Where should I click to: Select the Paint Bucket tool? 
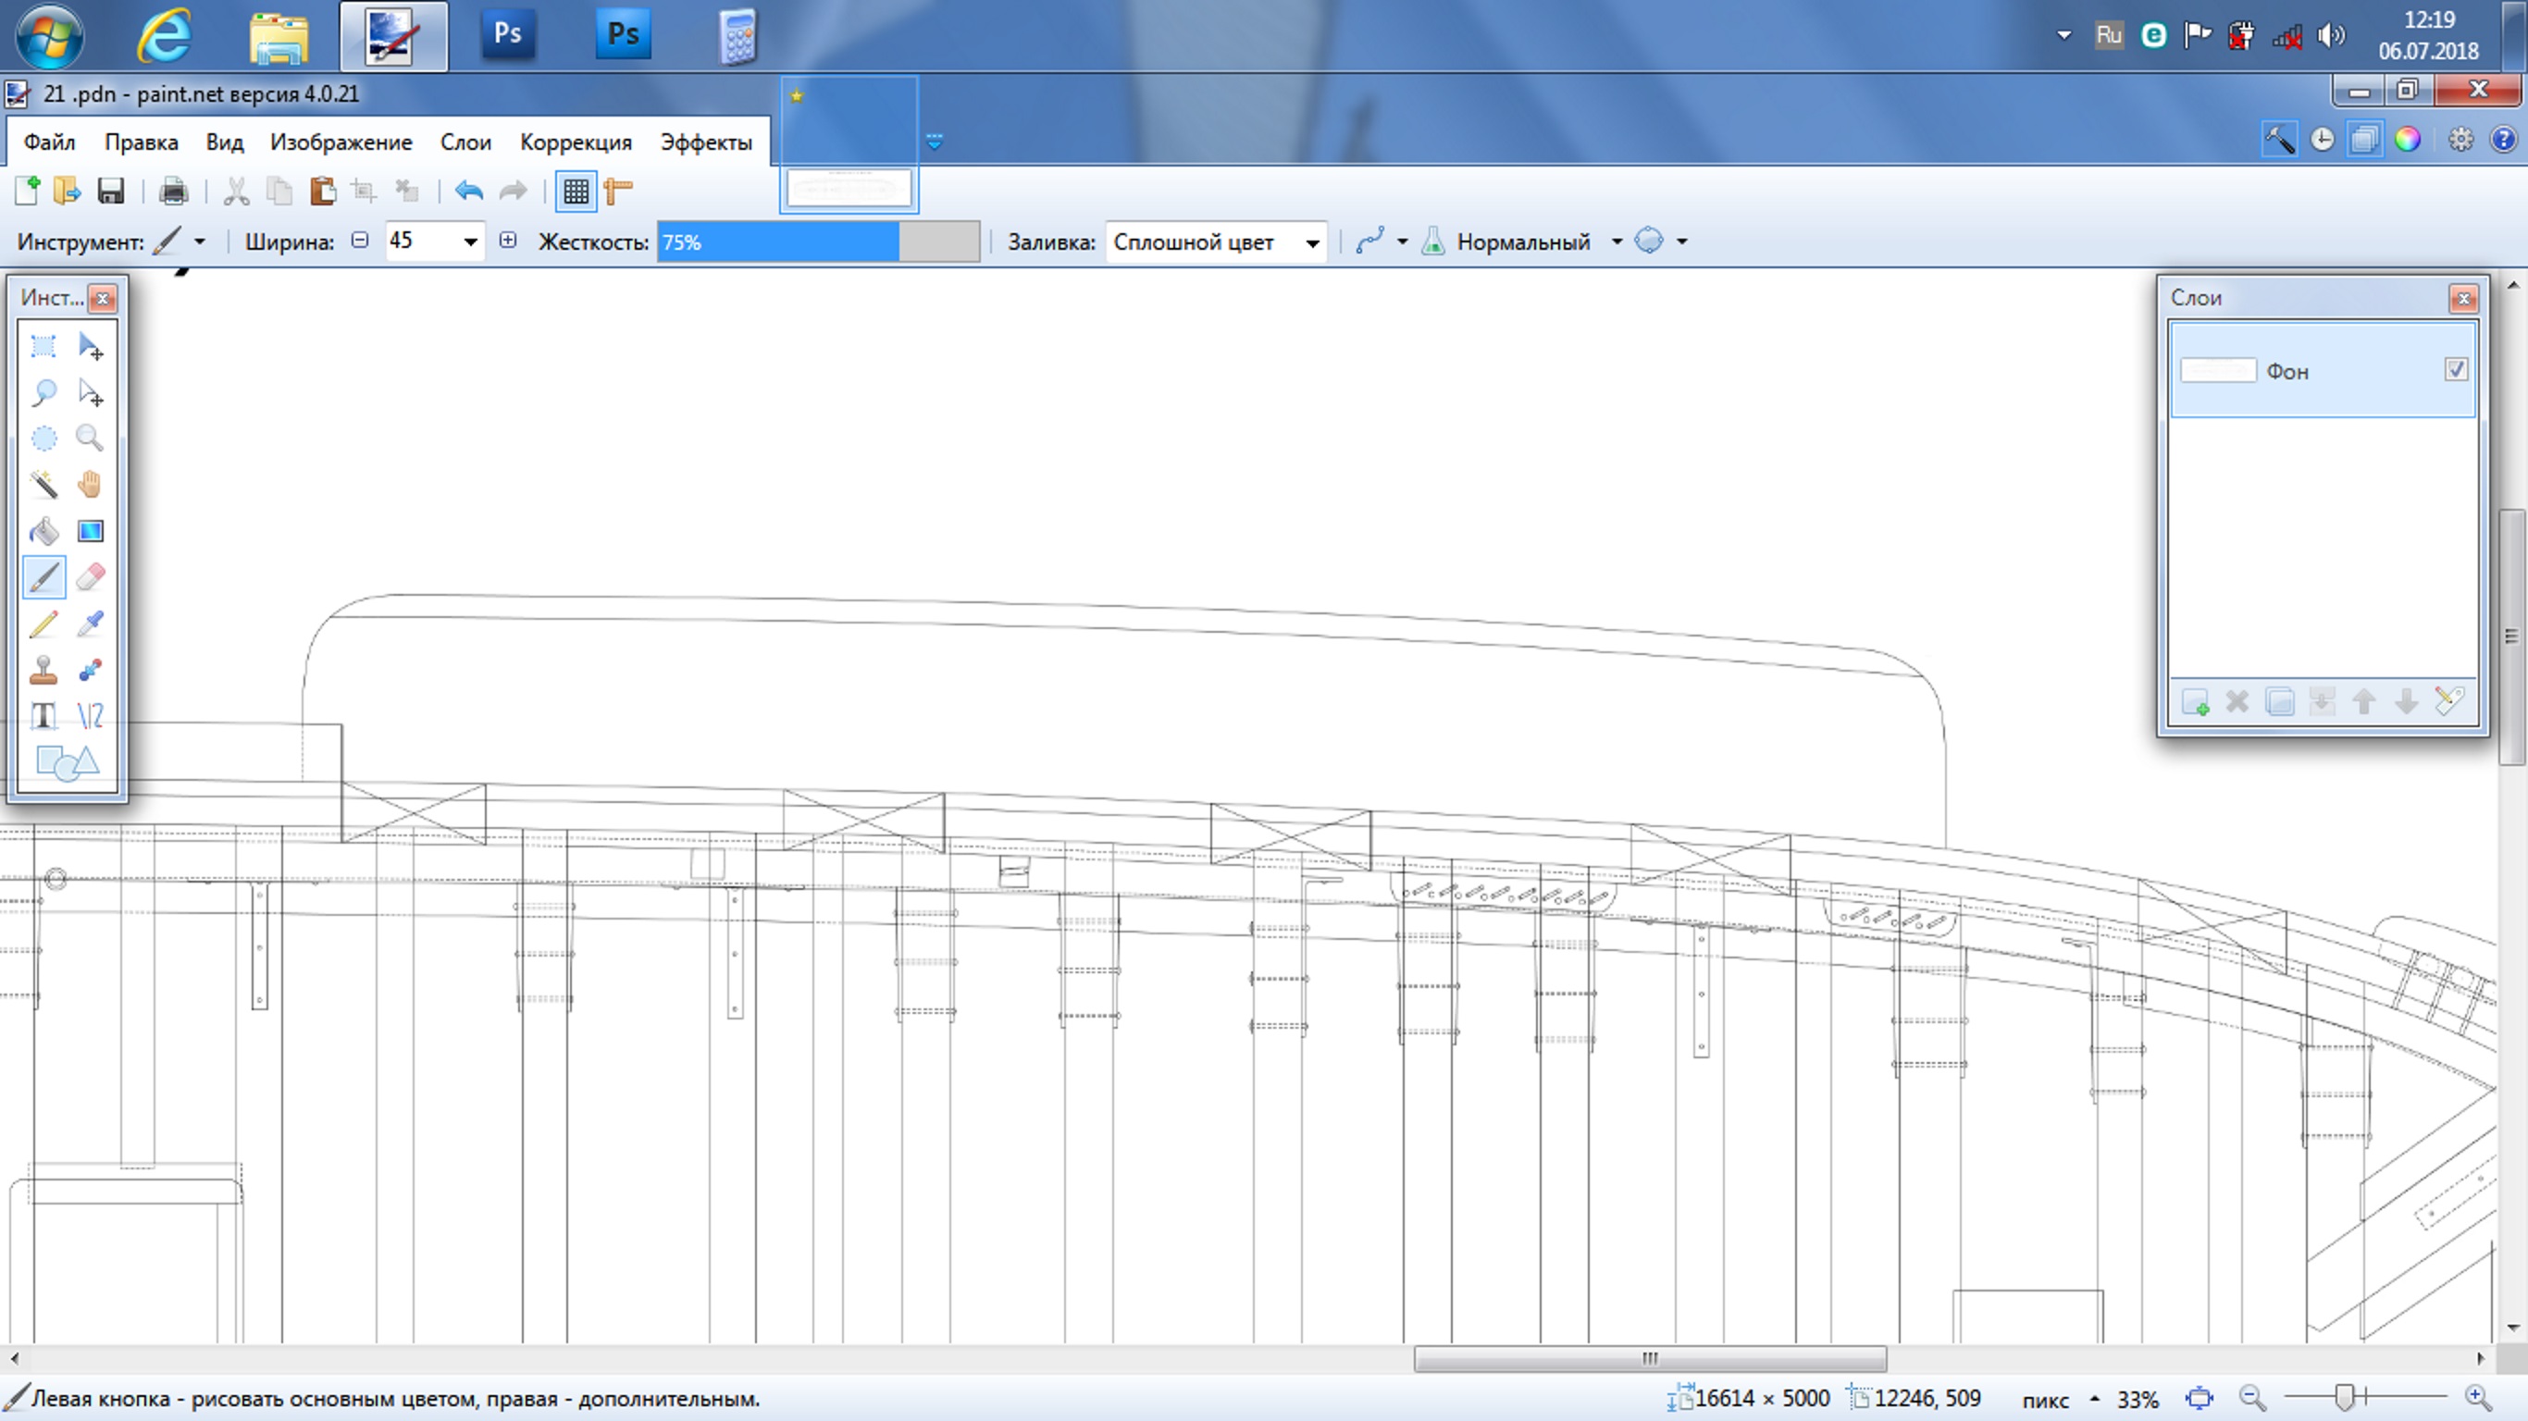43,531
